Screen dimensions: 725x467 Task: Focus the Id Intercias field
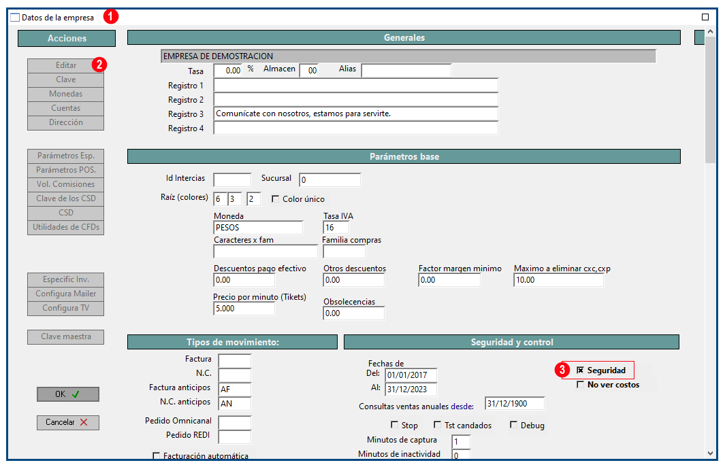click(232, 179)
